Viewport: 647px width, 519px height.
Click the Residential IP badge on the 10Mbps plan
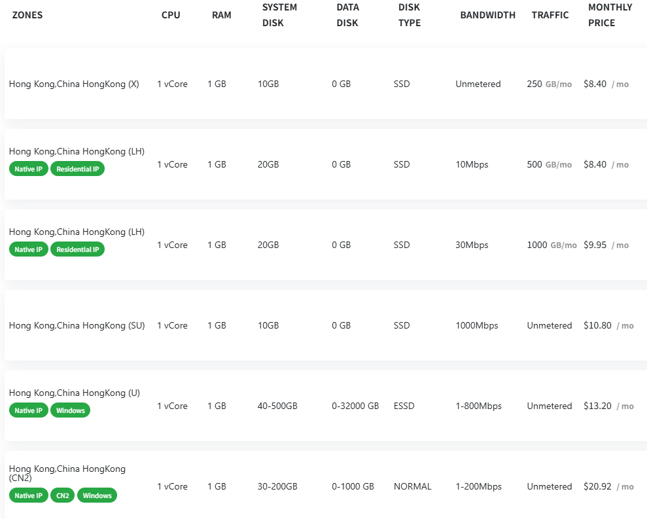(x=77, y=169)
